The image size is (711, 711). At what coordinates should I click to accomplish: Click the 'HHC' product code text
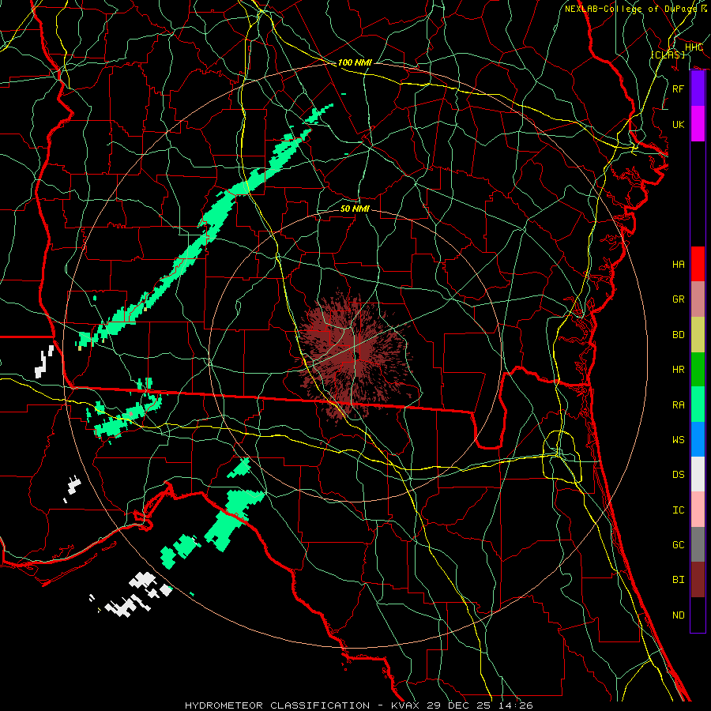point(694,47)
